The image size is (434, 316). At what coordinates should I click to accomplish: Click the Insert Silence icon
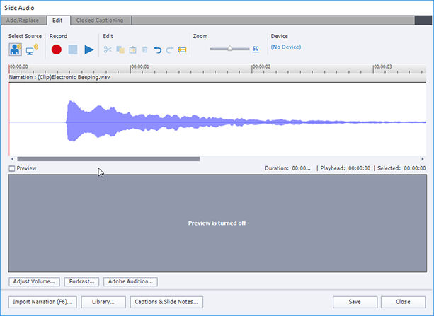click(182, 49)
